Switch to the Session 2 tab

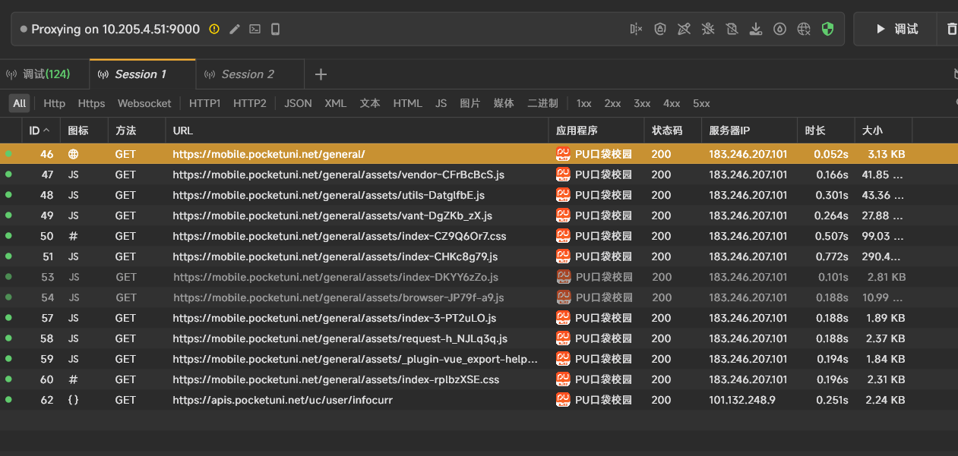[248, 74]
